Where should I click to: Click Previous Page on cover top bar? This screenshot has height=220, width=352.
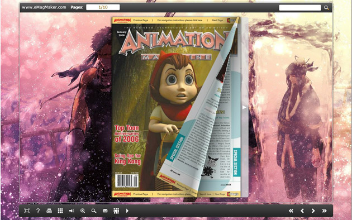click(x=141, y=20)
